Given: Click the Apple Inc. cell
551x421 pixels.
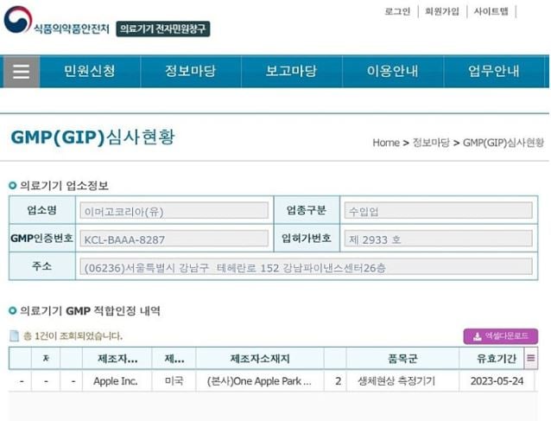Looking at the screenshot, I should point(116,381).
